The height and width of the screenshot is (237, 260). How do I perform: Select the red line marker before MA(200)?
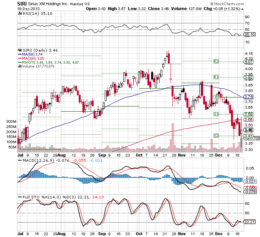pos(20,59)
